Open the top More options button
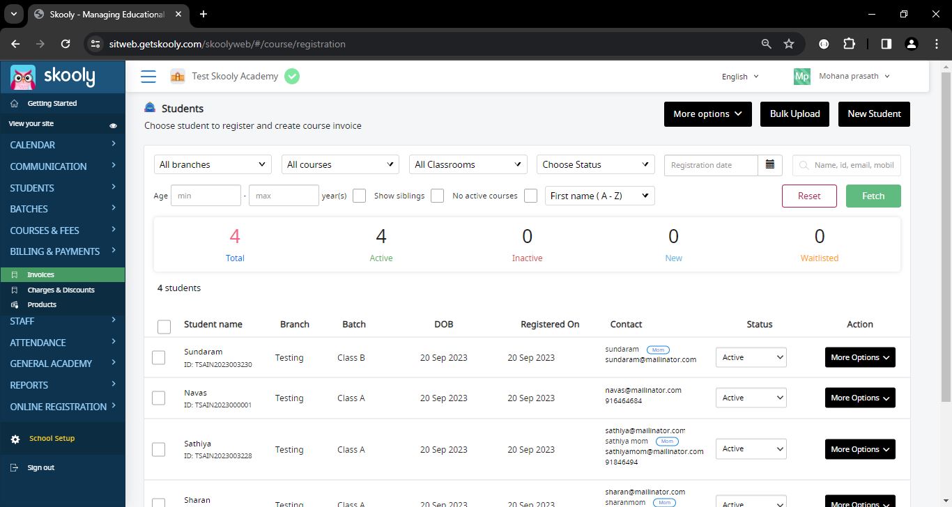952x507 pixels. pyautogui.click(x=708, y=114)
